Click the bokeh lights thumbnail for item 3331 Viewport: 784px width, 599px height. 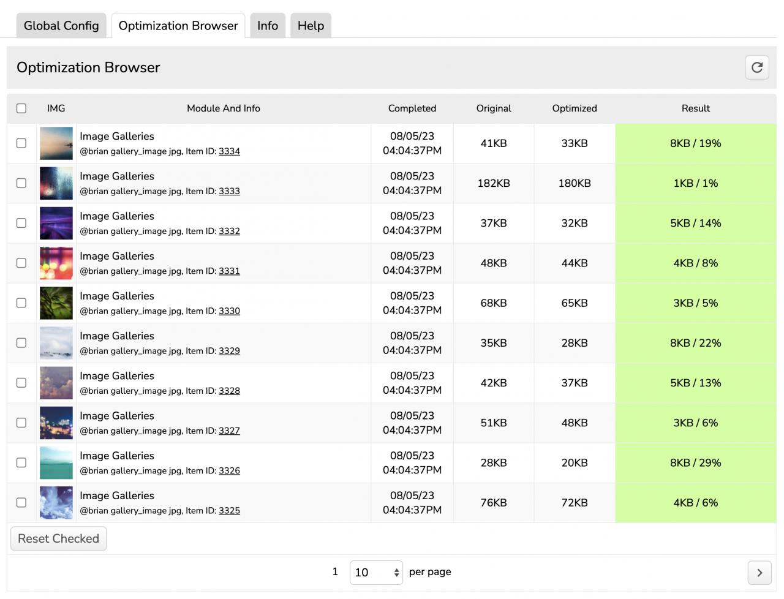tap(56, 263)
